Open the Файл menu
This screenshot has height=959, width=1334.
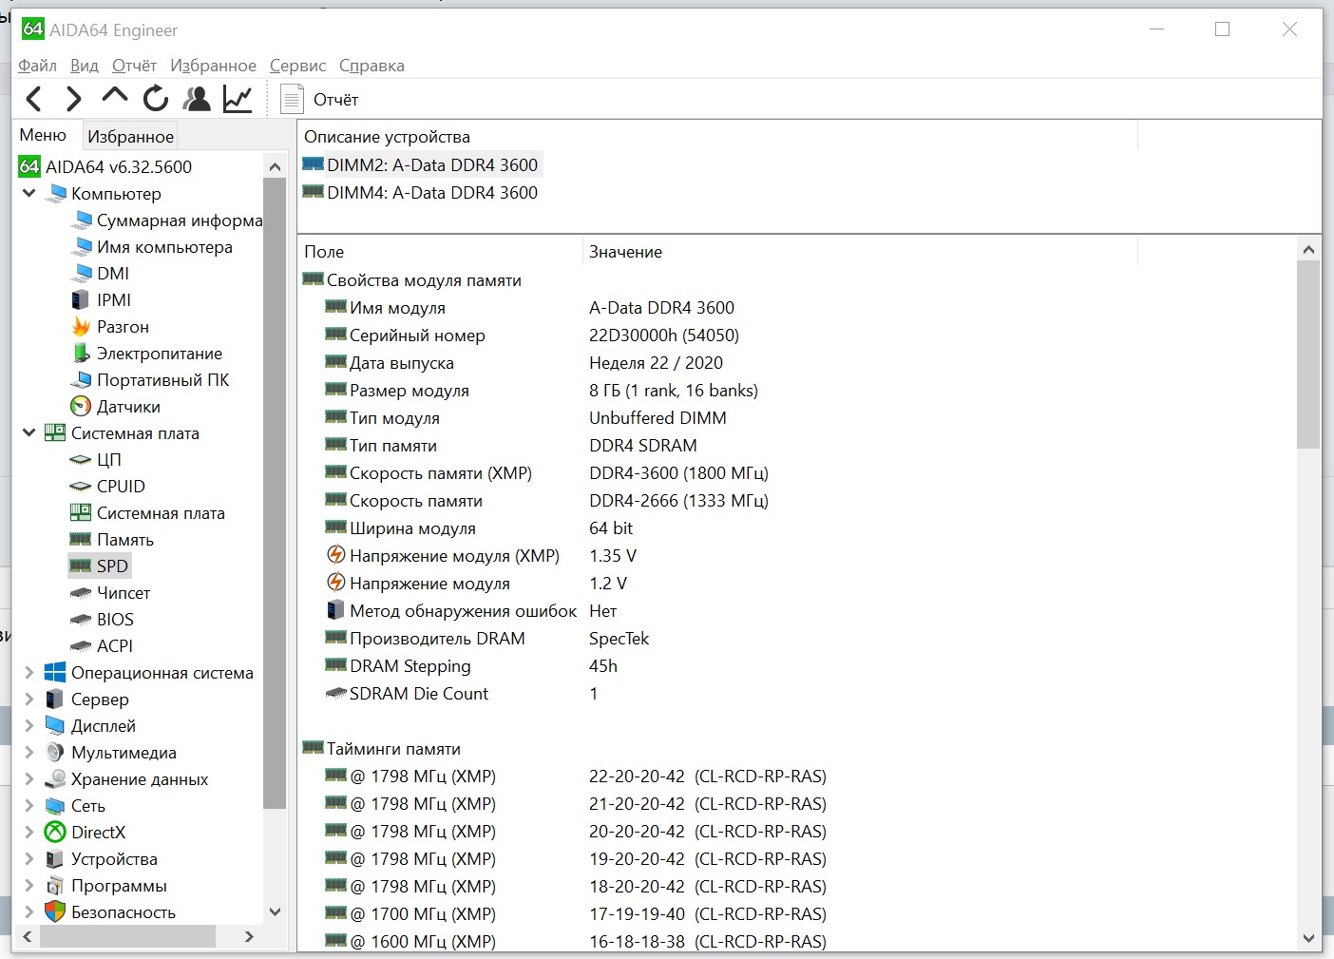click(x=37, y=66)
